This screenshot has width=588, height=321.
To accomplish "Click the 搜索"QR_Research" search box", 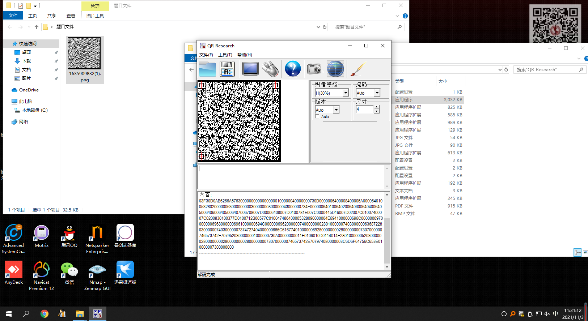I will click(550, 69).
